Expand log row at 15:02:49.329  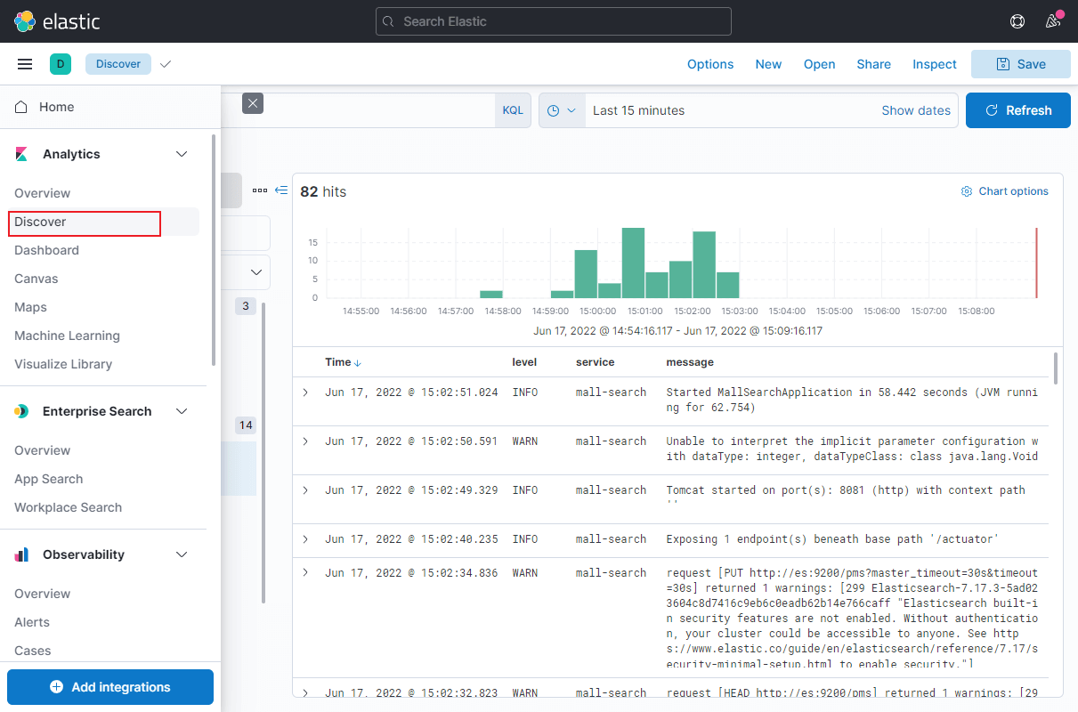pos(305,489)
